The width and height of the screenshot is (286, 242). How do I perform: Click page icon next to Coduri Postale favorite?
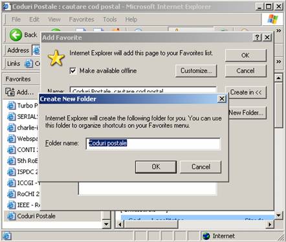point(11,216)
